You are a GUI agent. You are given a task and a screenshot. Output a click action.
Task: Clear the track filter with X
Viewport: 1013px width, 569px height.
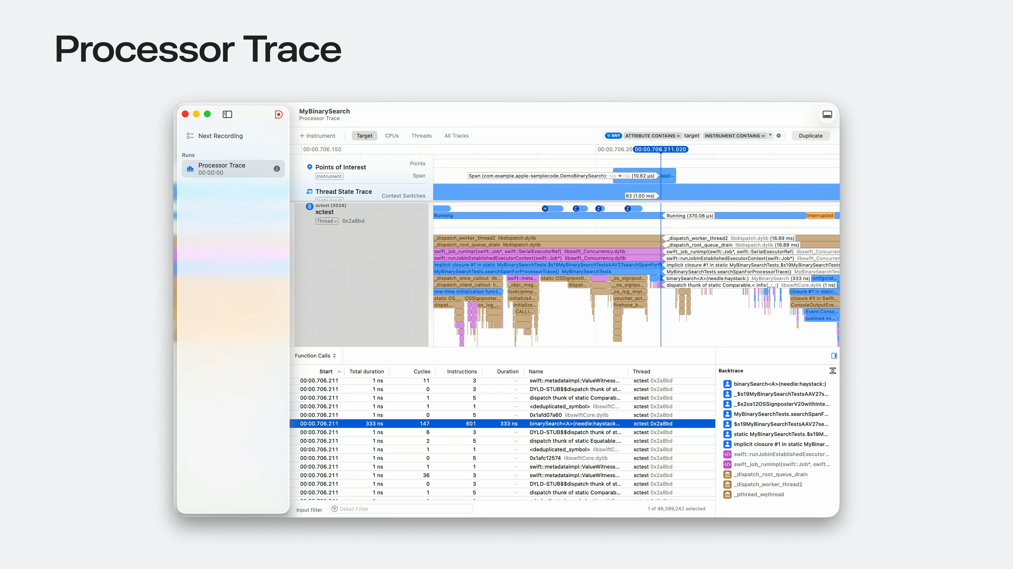pos(779,135)
